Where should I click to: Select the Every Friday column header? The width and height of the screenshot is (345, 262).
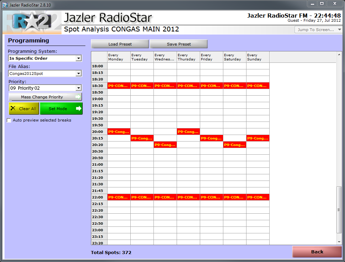point(212,57)
